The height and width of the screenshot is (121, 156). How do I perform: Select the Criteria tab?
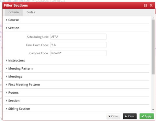click(14, 12)
